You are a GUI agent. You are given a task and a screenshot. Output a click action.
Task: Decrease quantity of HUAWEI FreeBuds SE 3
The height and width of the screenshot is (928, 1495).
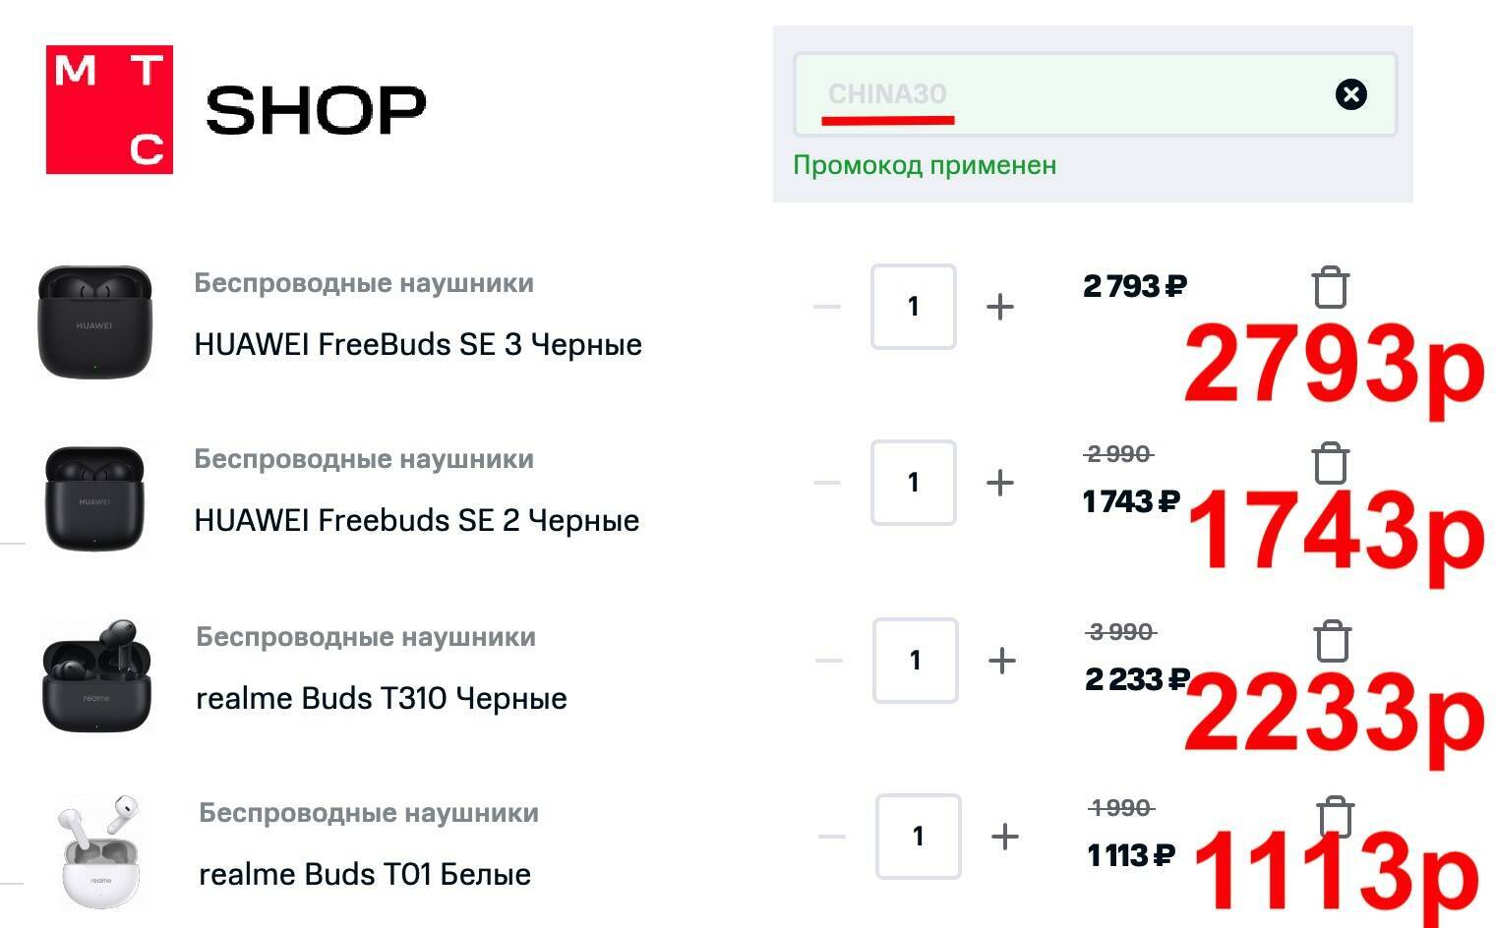[x=827, y=307]
